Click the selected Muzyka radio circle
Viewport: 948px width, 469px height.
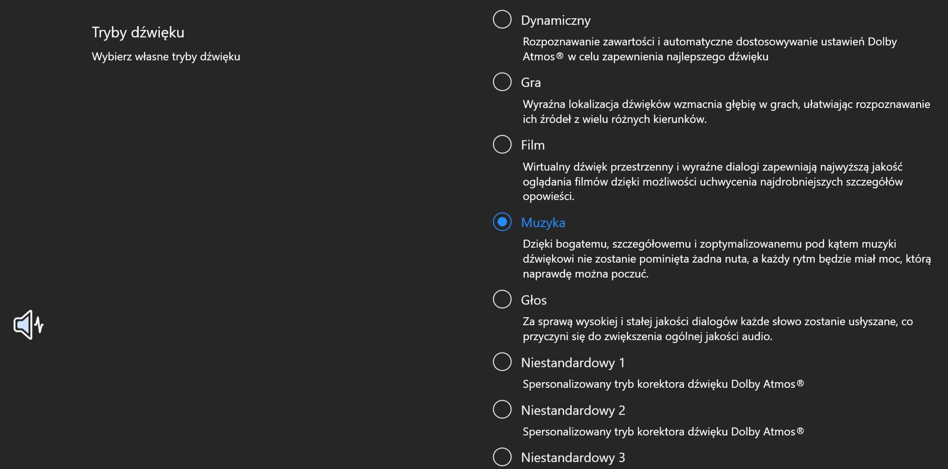pyautogui.click(x=502, y=222)
